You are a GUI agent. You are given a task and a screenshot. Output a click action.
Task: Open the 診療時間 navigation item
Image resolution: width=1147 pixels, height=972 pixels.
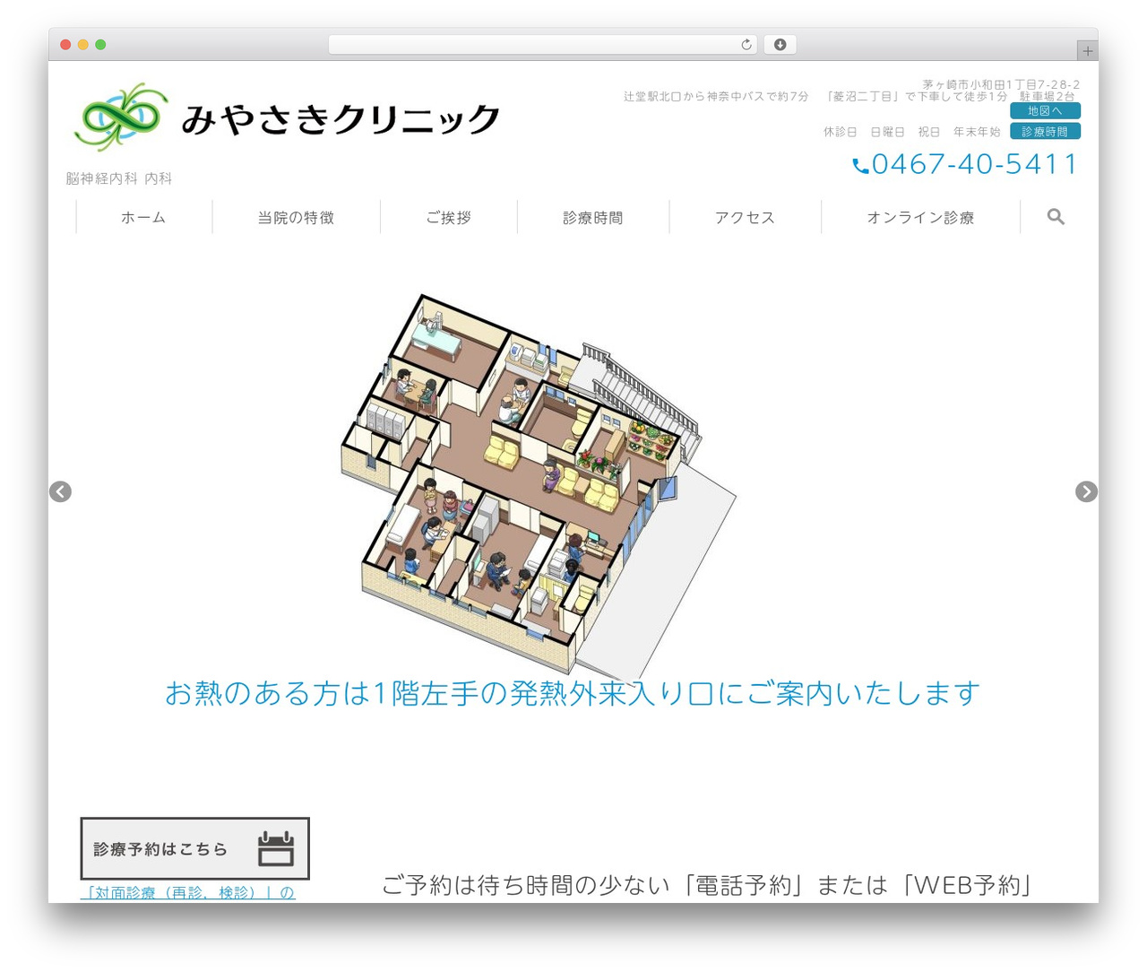(592, 218)
